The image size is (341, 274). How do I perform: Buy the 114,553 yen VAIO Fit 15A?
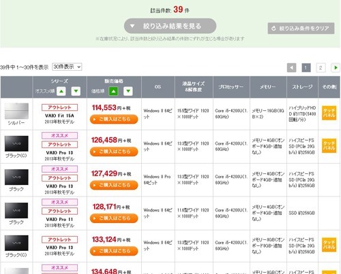[114, 119]
